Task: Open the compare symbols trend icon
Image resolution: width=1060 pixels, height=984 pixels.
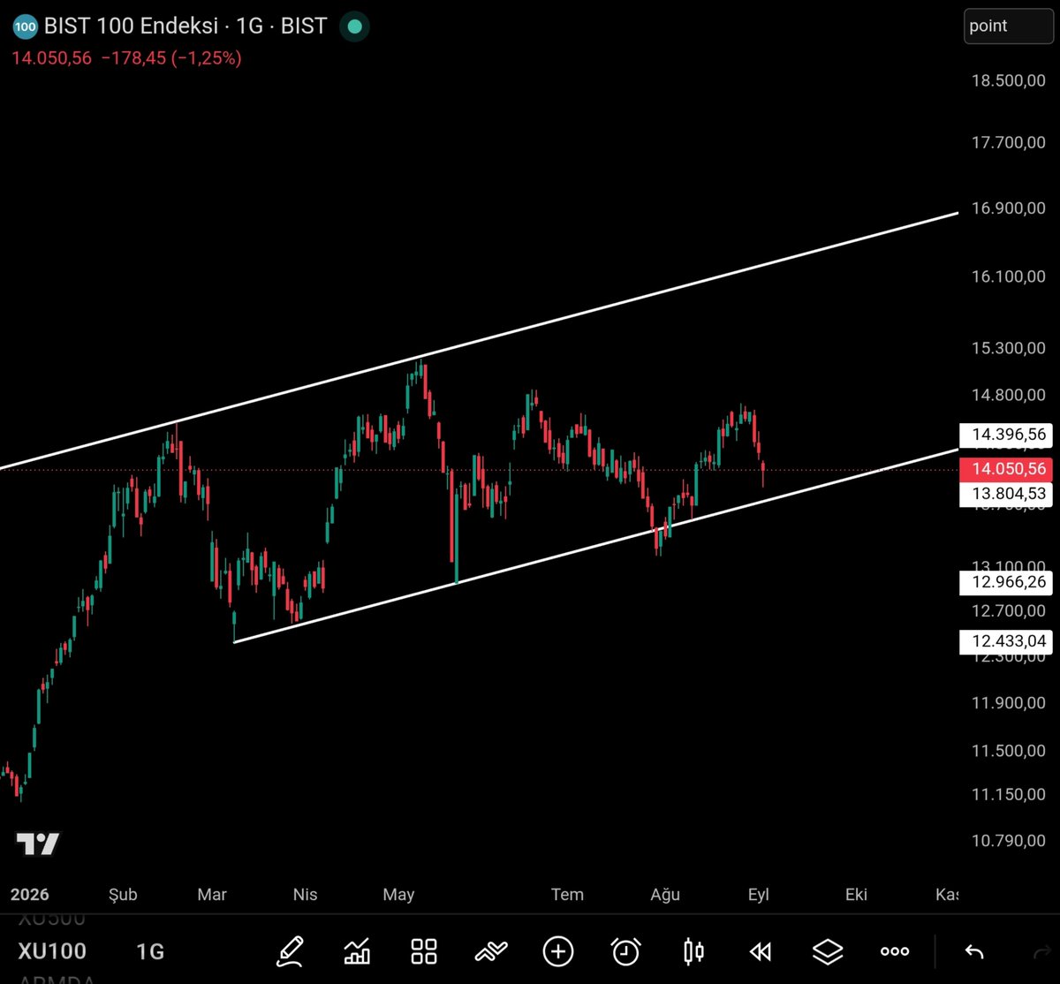Action: tap(491, 951)
